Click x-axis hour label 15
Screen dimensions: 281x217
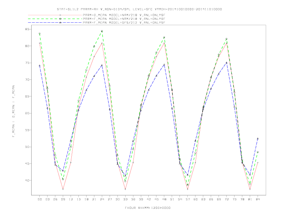(x=78, y=199)
